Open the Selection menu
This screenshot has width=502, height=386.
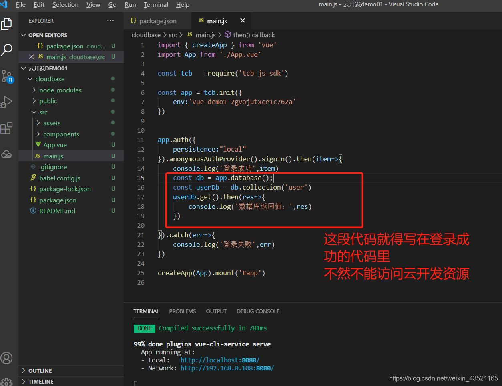point(65,4)
